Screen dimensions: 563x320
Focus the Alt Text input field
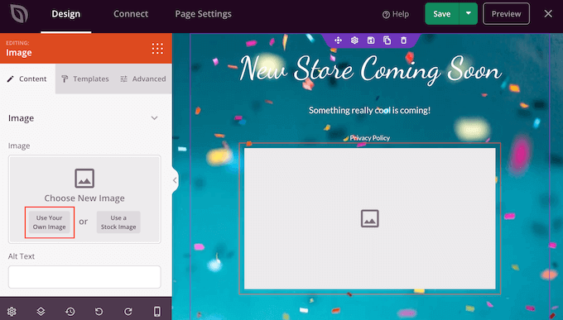pos(84,277)
